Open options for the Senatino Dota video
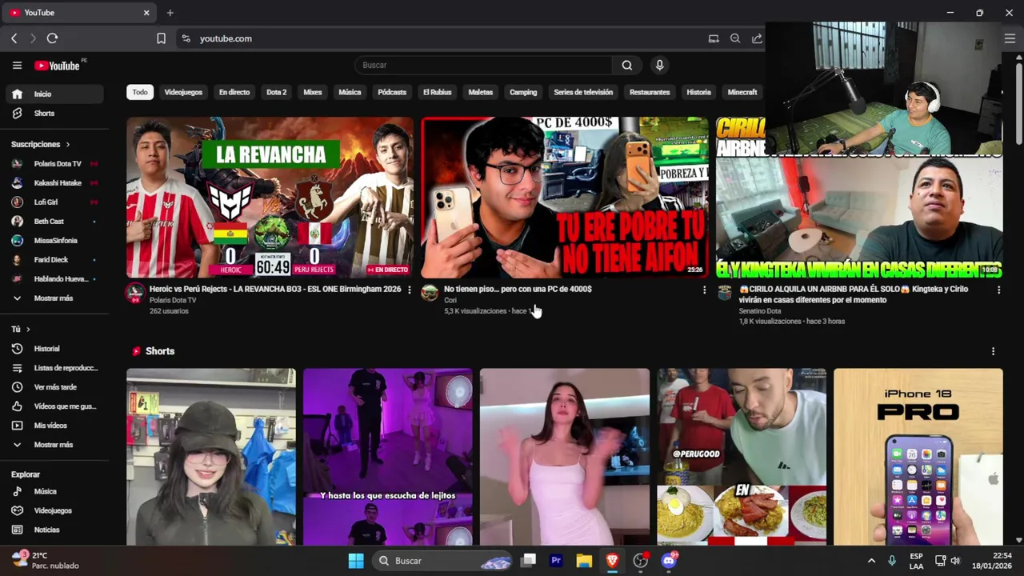Screen dimensions: 1024x576 [x=998, y=290]
